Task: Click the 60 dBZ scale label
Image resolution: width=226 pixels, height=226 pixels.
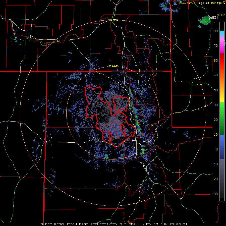Action: click(x=216, y=60)
